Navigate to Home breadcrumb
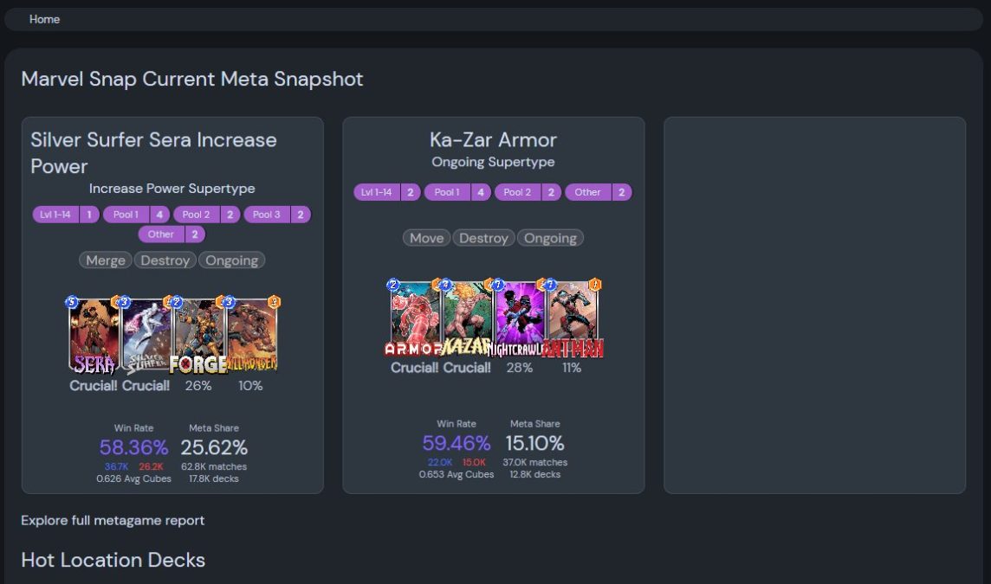The width and height of the screenshot is (991, 584). coord(44,19)
